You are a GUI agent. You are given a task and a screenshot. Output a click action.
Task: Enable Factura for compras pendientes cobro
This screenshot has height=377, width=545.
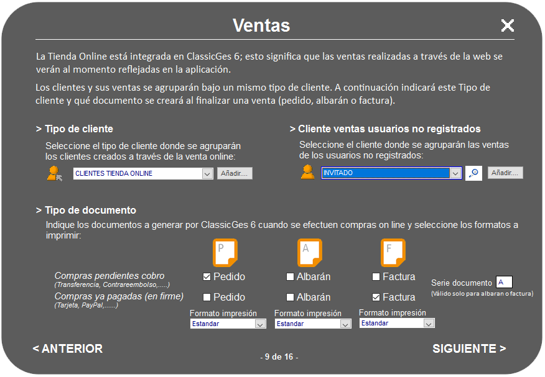click(x=376, y=276)
